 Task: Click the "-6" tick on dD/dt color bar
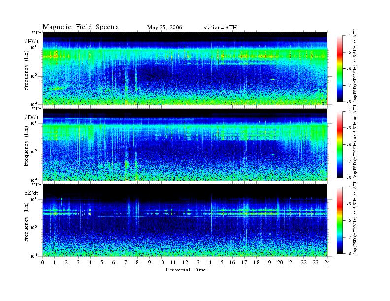[x=349, y=145]
